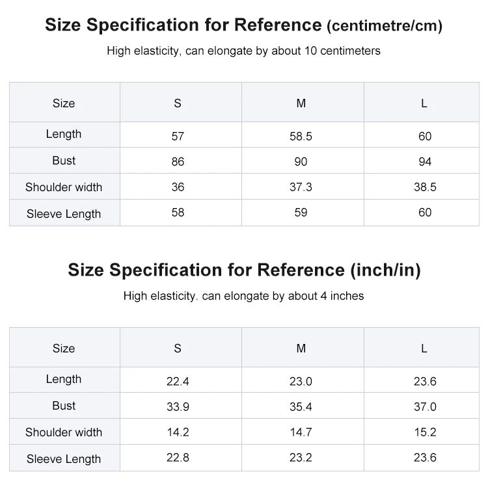Click the 23.2 sleeve length value

[x=301, y=458]
